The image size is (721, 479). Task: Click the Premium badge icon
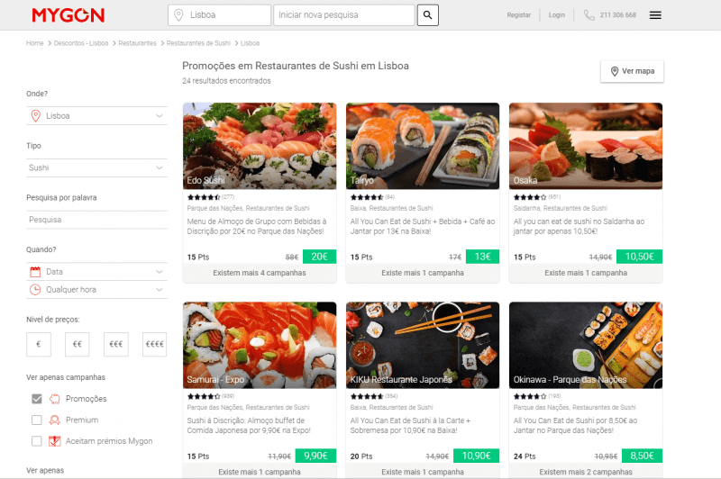[55, 420]
